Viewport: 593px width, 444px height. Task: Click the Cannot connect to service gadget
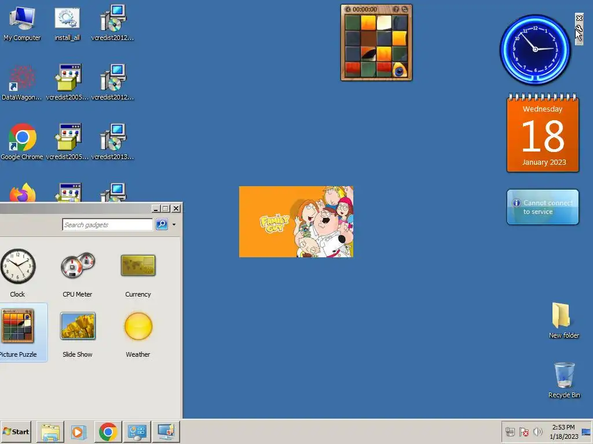(x=543, y=207)
